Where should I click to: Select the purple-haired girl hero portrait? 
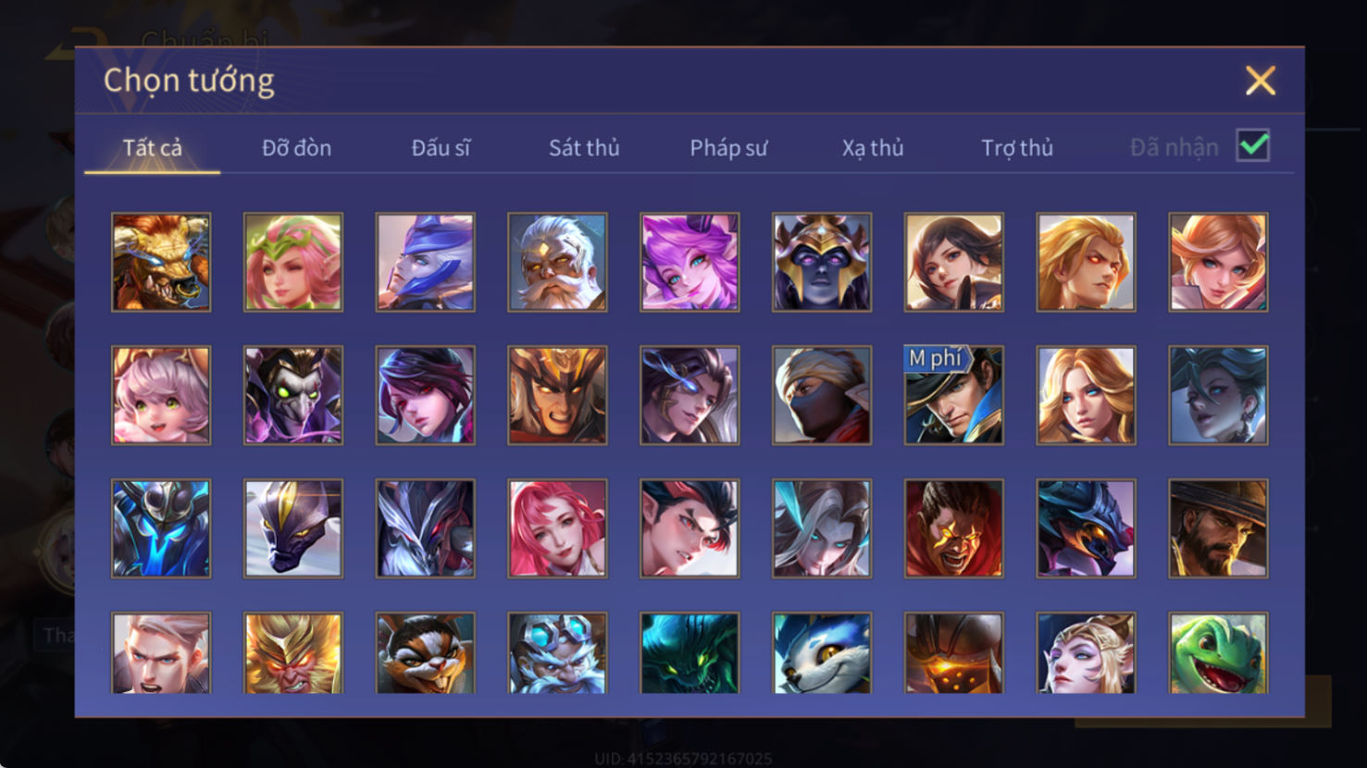690,262
